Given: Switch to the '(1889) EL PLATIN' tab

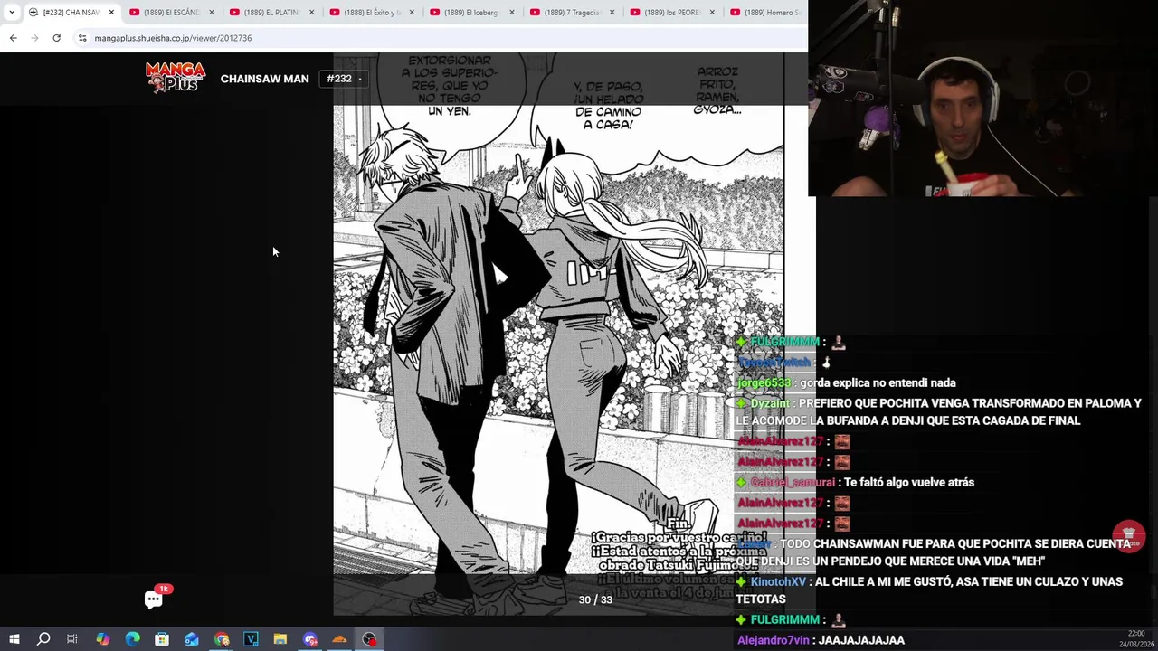Looking at the screenshot, I should pyautogui.click(x=271, y=13).
